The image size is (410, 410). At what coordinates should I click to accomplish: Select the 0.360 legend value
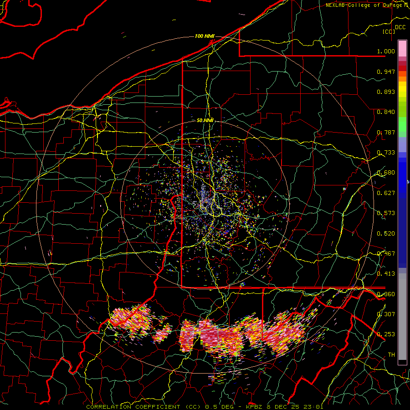coord(386,294)
